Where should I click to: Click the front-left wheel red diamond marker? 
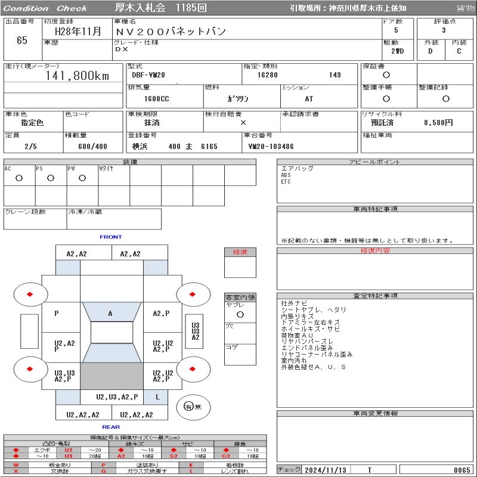(x=30, y=294)
